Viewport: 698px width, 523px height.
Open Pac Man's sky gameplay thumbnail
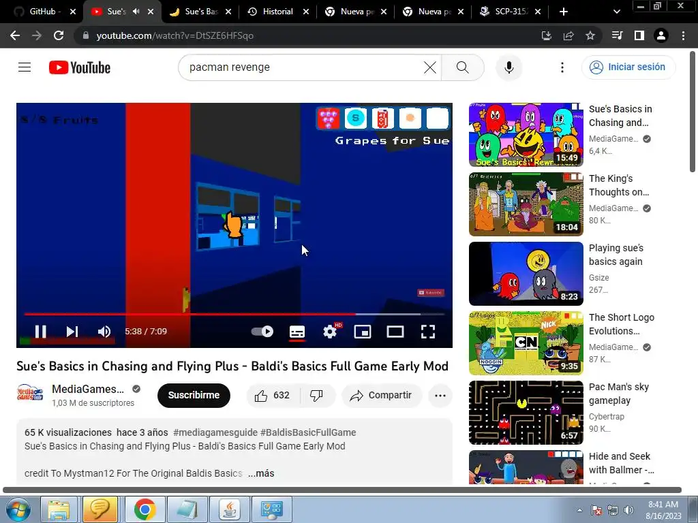[526, 412]
